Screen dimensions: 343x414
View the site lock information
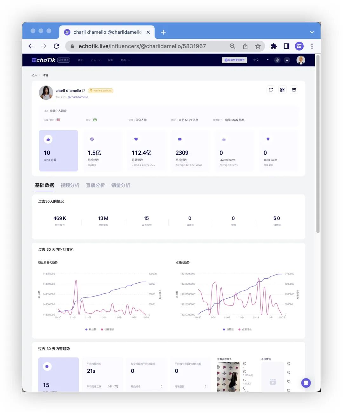coord(72,46)
